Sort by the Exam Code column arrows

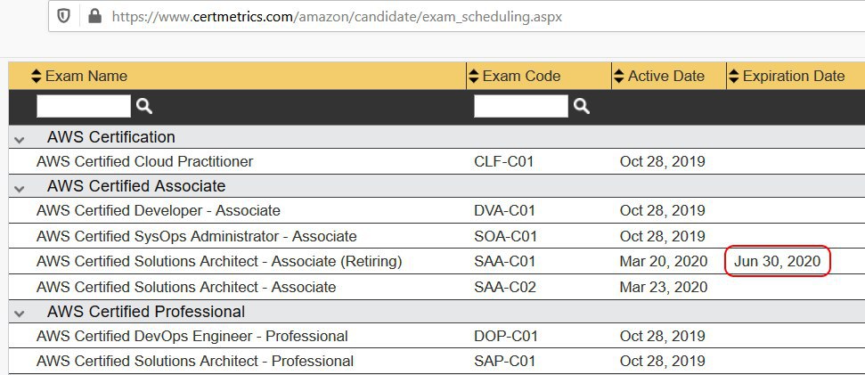[x=474, y=76]
